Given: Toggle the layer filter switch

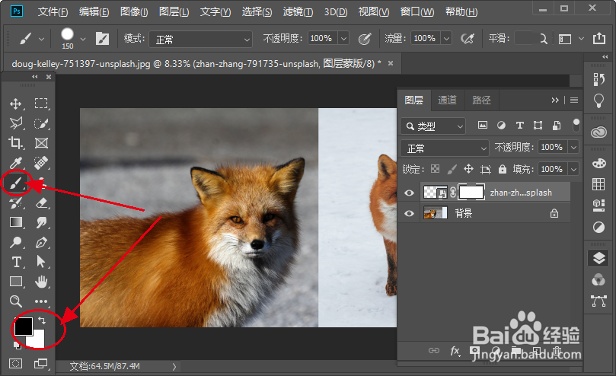Looking at the screenshot, I should (576, 126).
